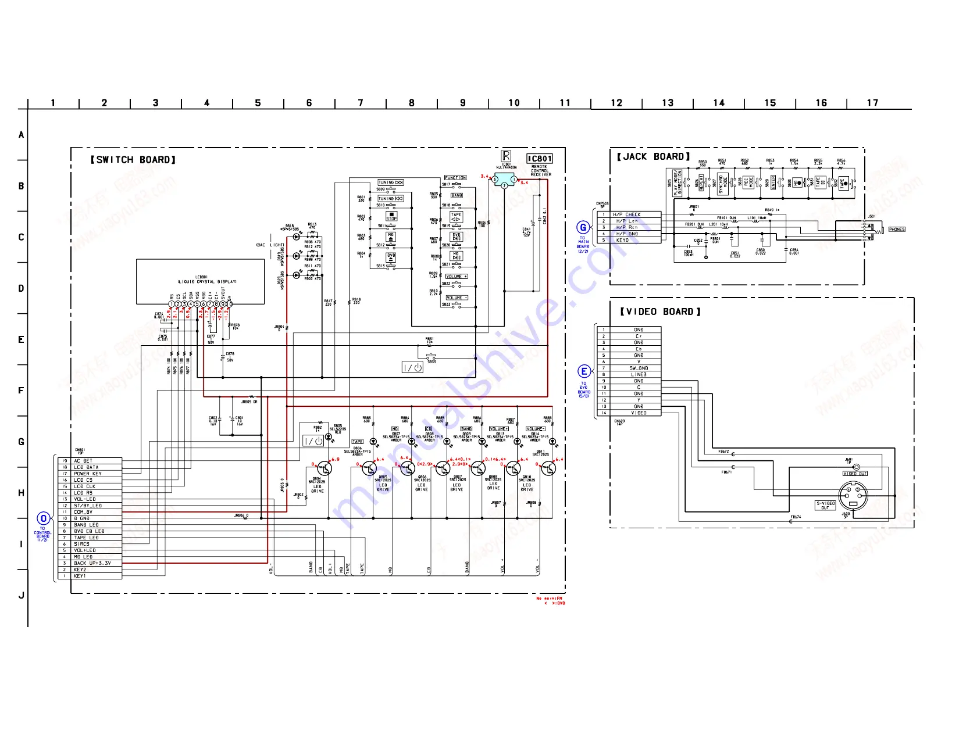The height and width of the screenshot is (734, 977).
Task: Click the DVD play/pause symbol above S820
Action: pyautogui.click(x=457, y=237)
